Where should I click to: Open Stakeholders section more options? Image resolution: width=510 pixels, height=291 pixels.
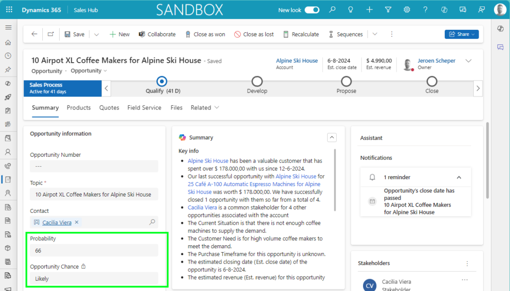coord(467,264)
